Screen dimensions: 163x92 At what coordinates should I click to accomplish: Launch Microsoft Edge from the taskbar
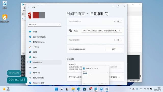point(79,89)
